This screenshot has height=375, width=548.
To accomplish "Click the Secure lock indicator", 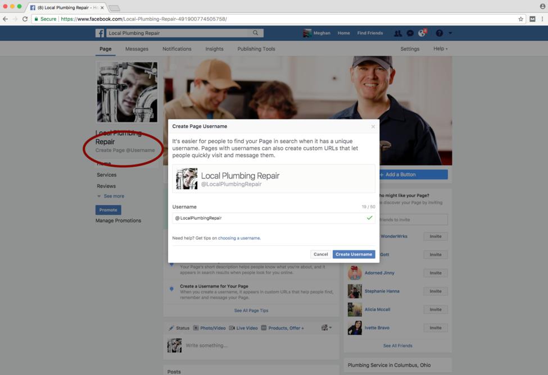I will tap(45, 19).
